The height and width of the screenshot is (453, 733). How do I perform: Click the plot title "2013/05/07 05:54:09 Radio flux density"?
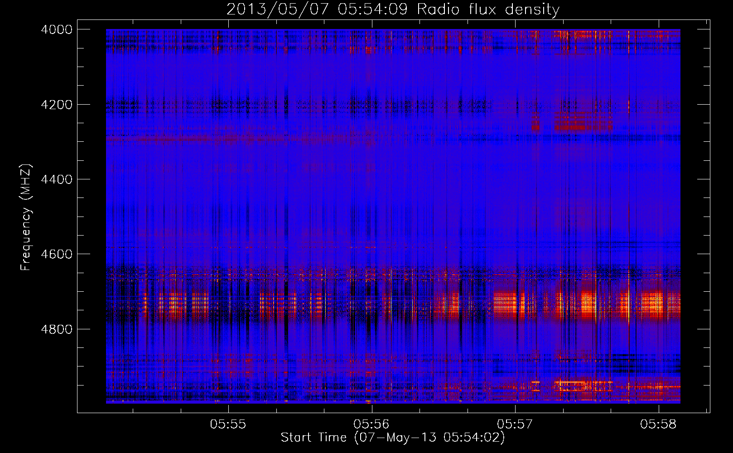(x=393, y=9)
